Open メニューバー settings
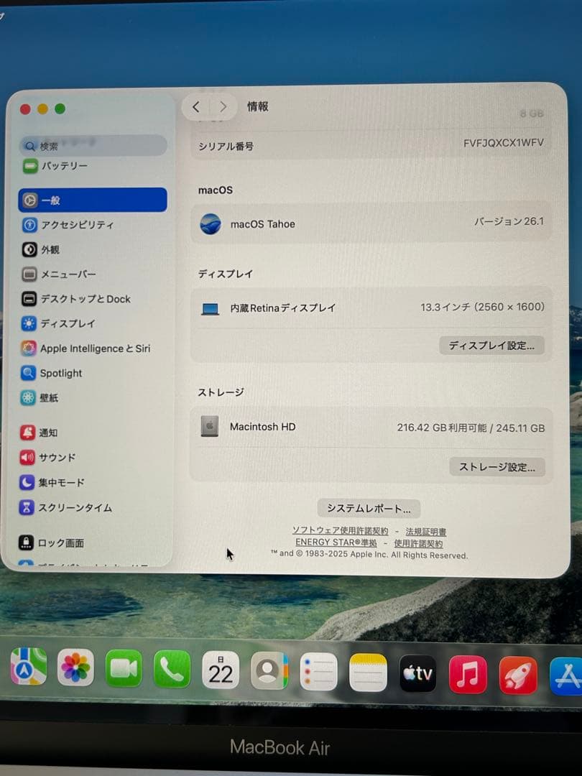The height and width of the screenshot is (776, 582). pos(58,274)
